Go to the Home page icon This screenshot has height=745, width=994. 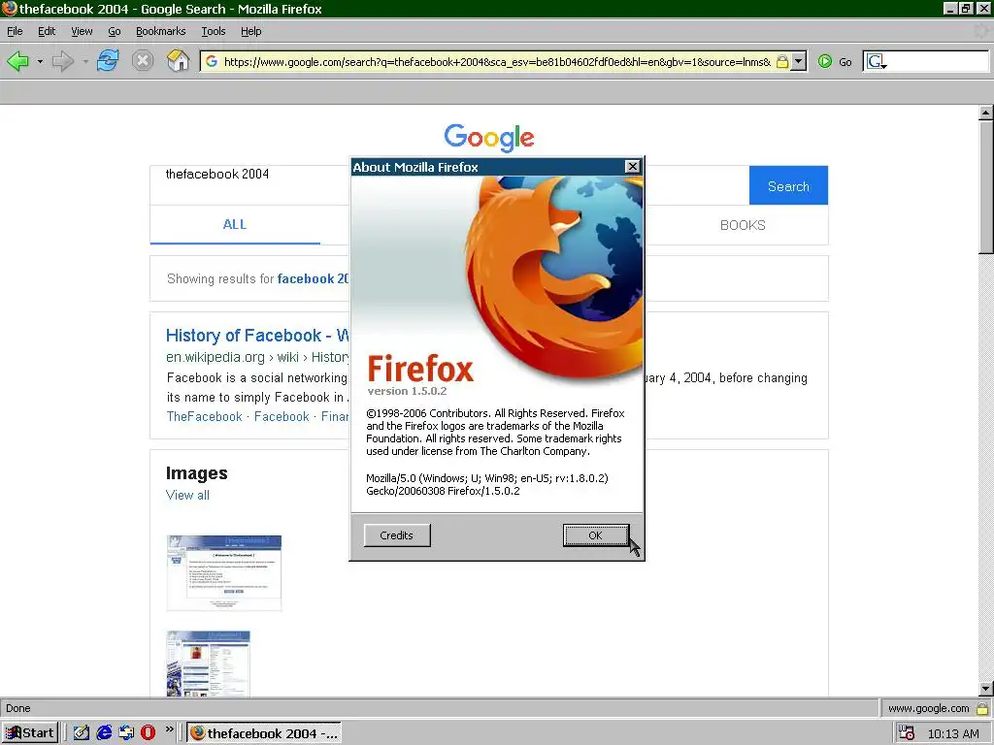(179, 61)
